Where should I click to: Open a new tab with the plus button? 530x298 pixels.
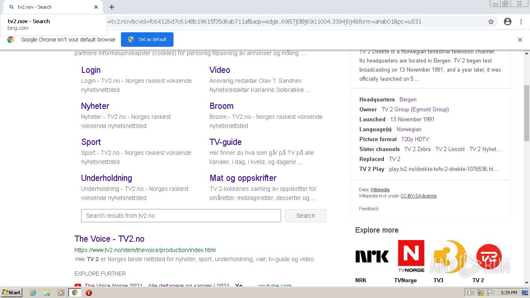112,7
